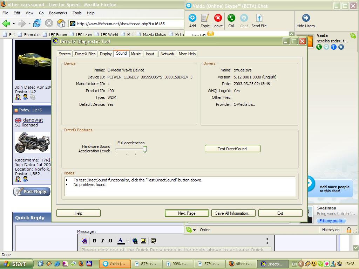Open Firefox Bookmarks menu
359x269 pixels.
pos(58,13)
